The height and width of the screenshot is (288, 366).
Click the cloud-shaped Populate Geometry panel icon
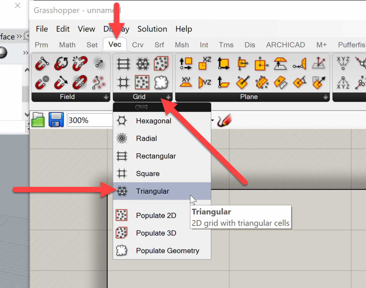click(161, 83)
